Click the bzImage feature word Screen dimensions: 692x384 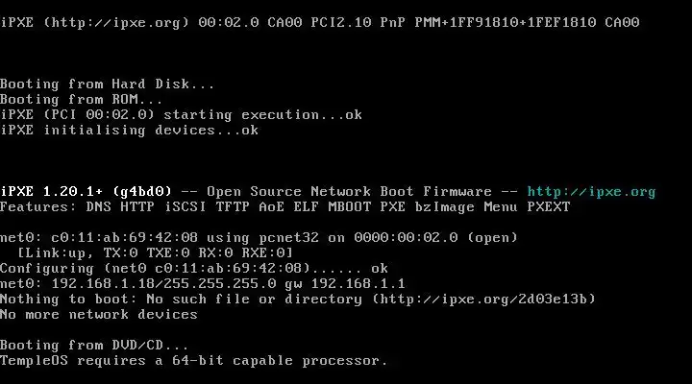[x=444, y=207]
